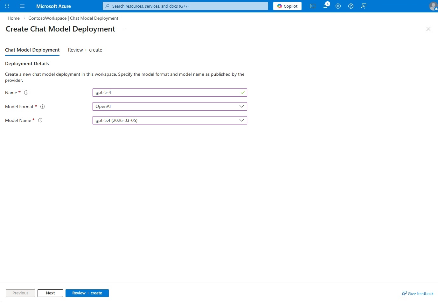Open ContosoWorkspace breadcrumb link
Image resolution: width=438 pixels, height=303 pixels.
73,18
